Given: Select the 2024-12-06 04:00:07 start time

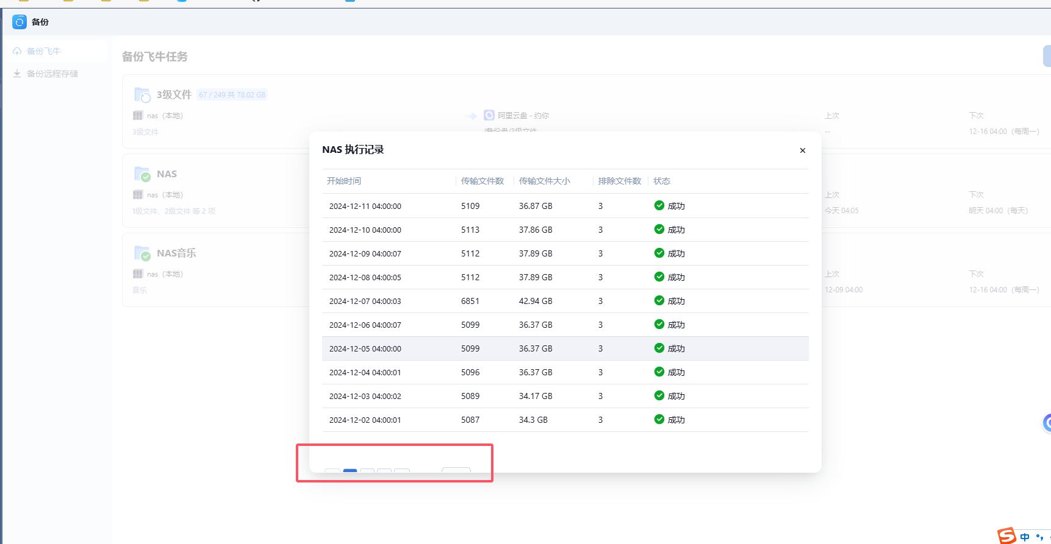Looking at the screenshot, I should coord(365,325).
